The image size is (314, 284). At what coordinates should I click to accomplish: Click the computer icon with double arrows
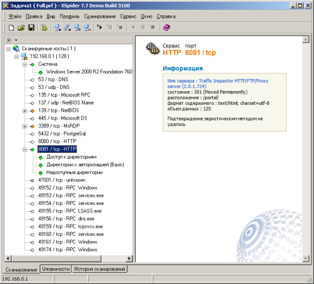point(77,27)
